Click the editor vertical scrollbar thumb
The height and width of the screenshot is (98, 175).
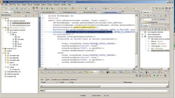coord(136,43)
